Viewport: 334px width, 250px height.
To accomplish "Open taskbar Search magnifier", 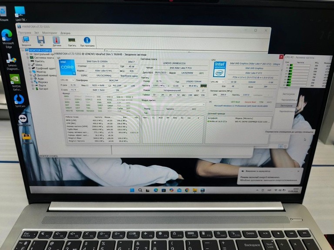I will pyautogui.click(x=140, y=190).
